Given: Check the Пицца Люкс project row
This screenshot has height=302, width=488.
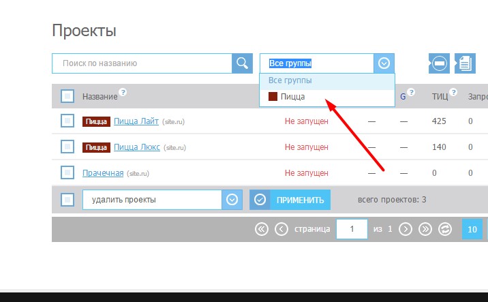Looking at the screenshot, I should tap(67, 147).
